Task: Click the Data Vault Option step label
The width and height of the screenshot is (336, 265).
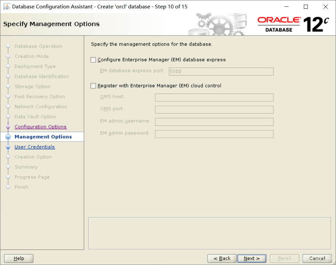Action: pos(35,117)
